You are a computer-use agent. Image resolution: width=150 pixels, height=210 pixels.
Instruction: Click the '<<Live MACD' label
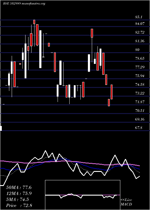coord(126,202)
